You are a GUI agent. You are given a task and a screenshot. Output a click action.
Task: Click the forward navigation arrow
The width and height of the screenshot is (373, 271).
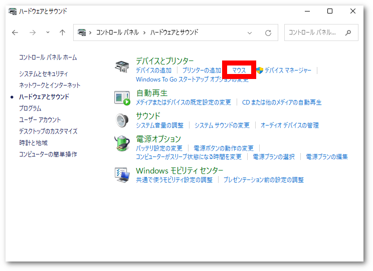33,32
